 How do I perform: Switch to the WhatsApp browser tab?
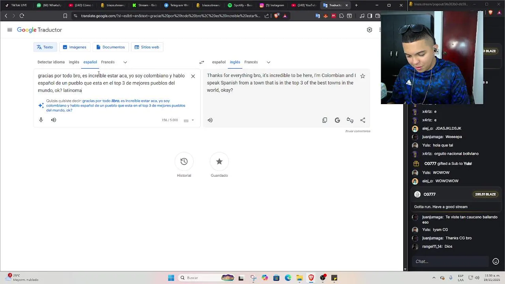coord(50,5)
